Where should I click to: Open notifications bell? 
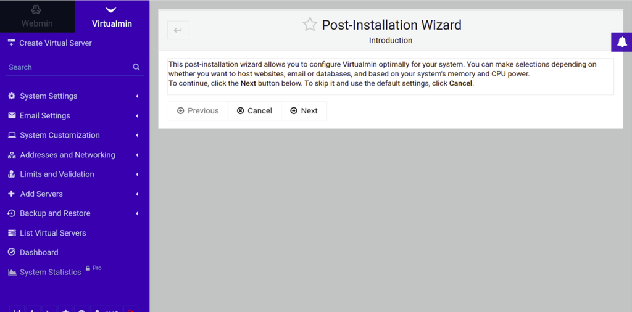coord(622,42)
